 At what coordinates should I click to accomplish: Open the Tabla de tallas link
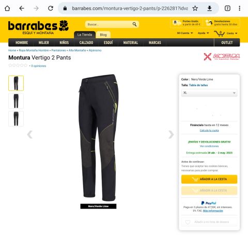pyautogui.click(x=198, y=85)
